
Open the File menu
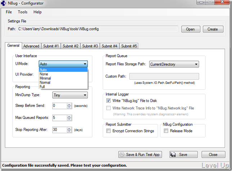(9, 12)
